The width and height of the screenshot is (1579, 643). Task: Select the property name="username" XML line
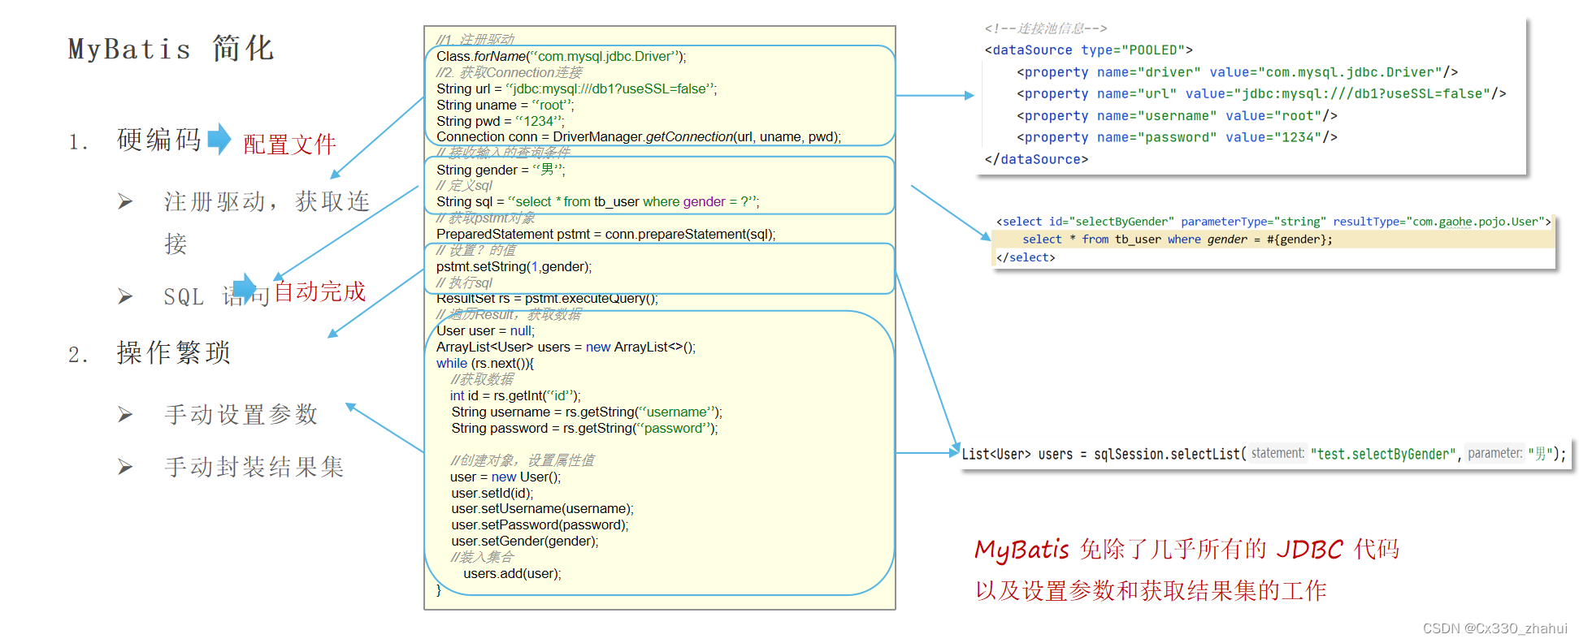pyautogui.click(x=1178, y=116)
